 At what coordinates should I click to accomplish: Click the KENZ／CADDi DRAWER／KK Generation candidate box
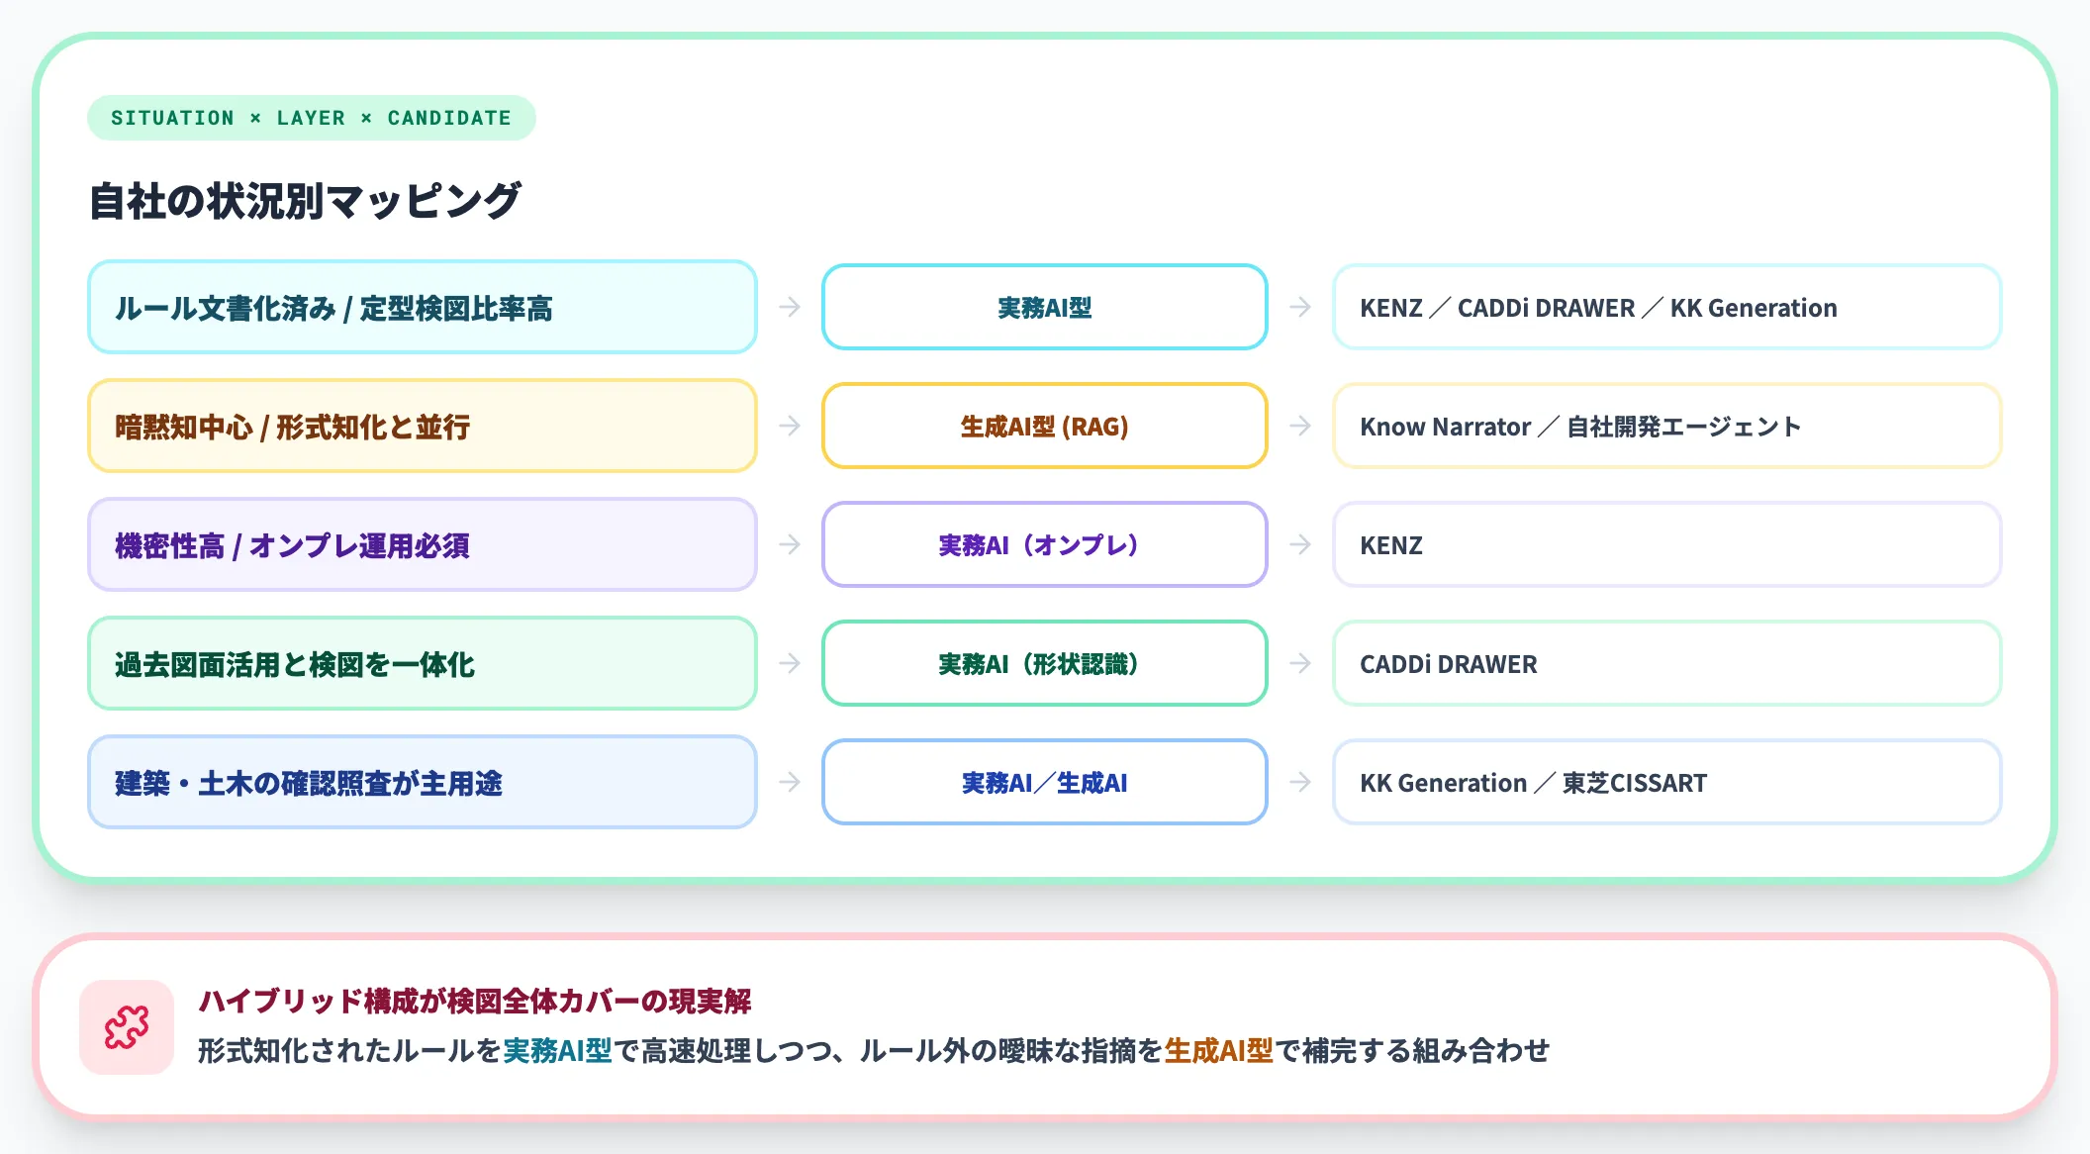coord(1667,307)
